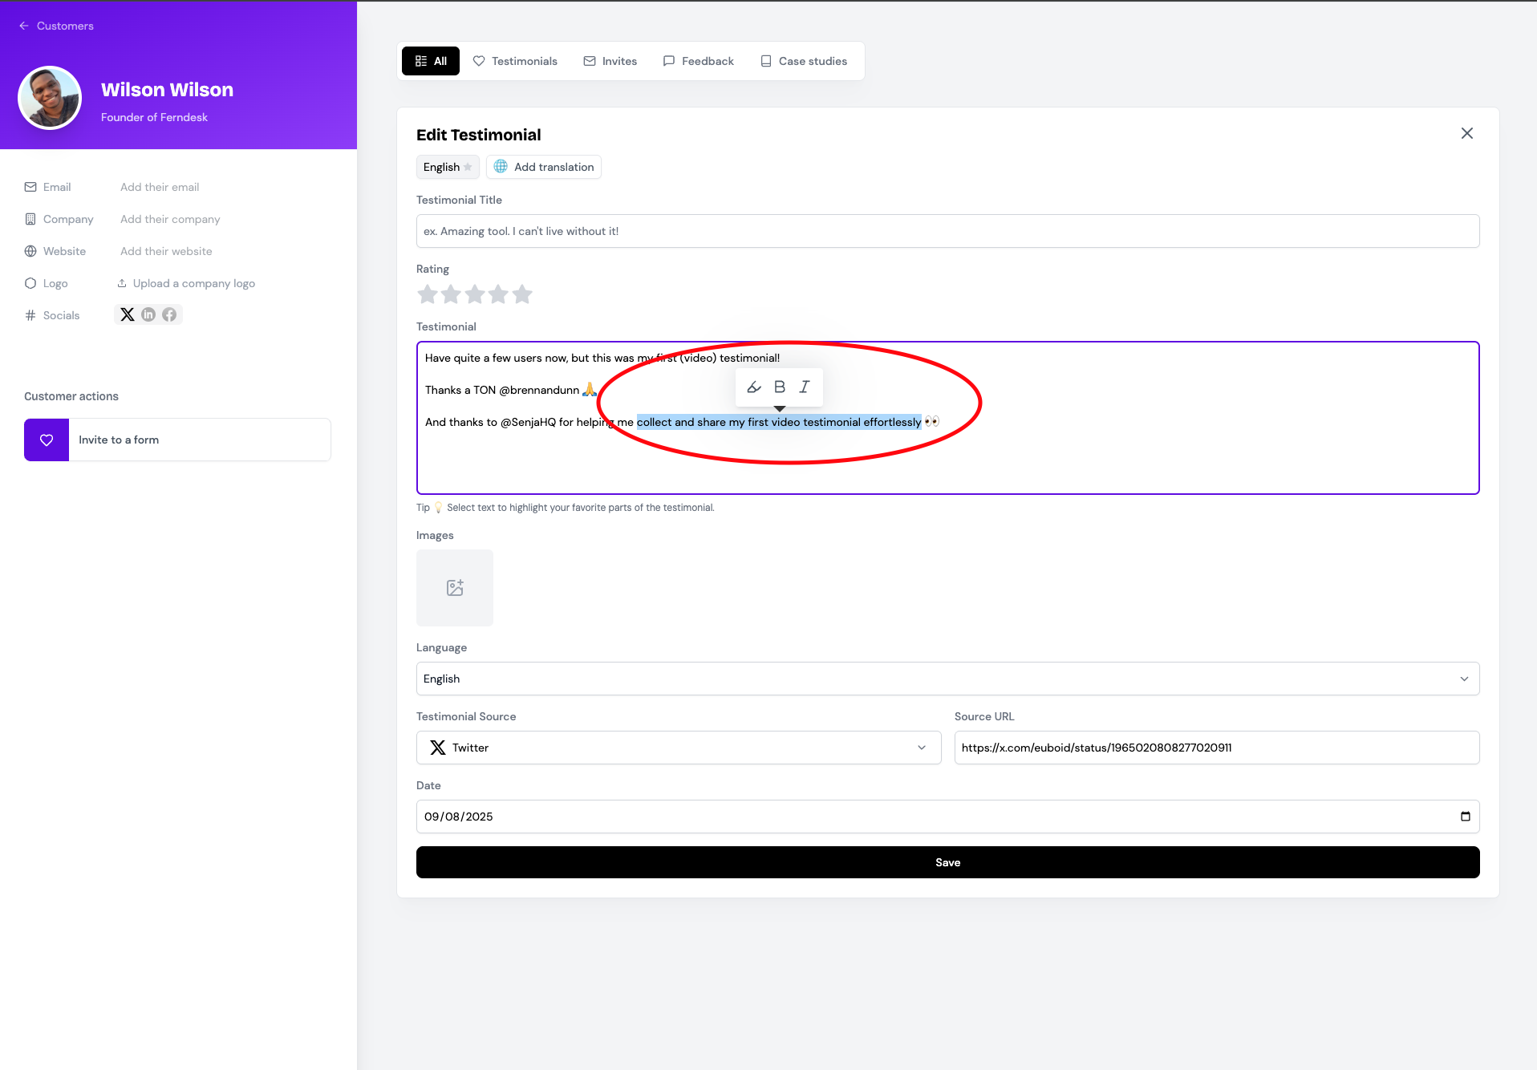Click the Date field
This screenshot has height=1070, width=1537.
[x=948, y=817]
